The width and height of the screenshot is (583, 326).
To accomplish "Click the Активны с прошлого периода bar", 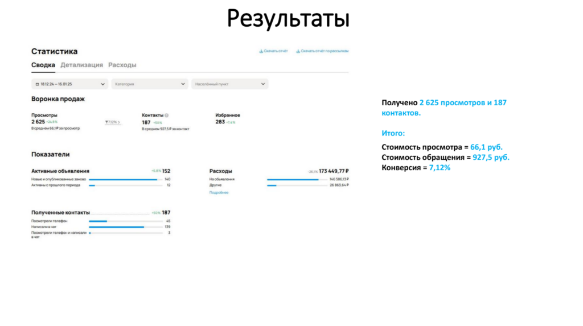I will point(126,185).
